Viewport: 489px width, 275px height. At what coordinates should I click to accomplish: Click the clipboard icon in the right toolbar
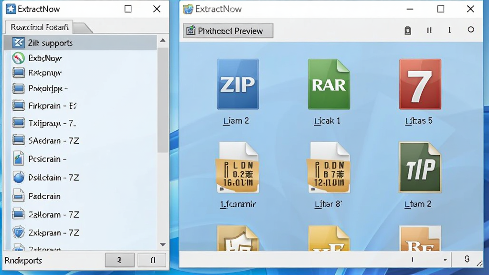(408, 30)
